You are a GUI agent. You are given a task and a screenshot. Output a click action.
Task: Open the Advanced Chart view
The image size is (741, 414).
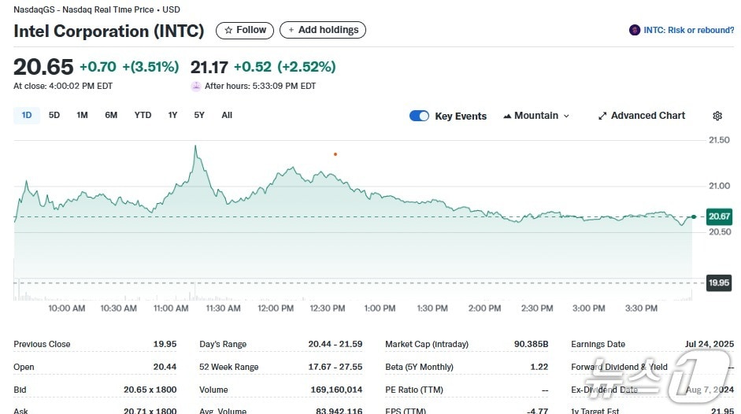click(641, 116)
